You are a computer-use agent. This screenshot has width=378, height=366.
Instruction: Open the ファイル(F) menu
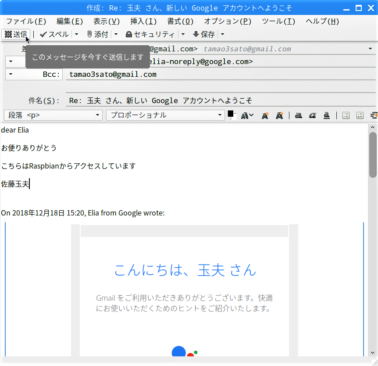(26, 21)
